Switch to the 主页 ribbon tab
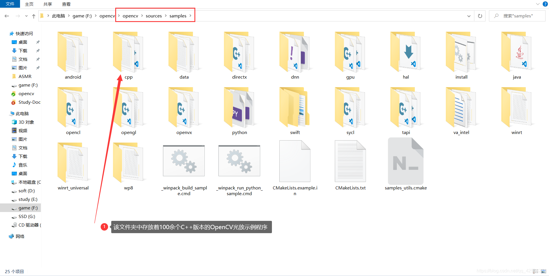 [x=29, y=4]
